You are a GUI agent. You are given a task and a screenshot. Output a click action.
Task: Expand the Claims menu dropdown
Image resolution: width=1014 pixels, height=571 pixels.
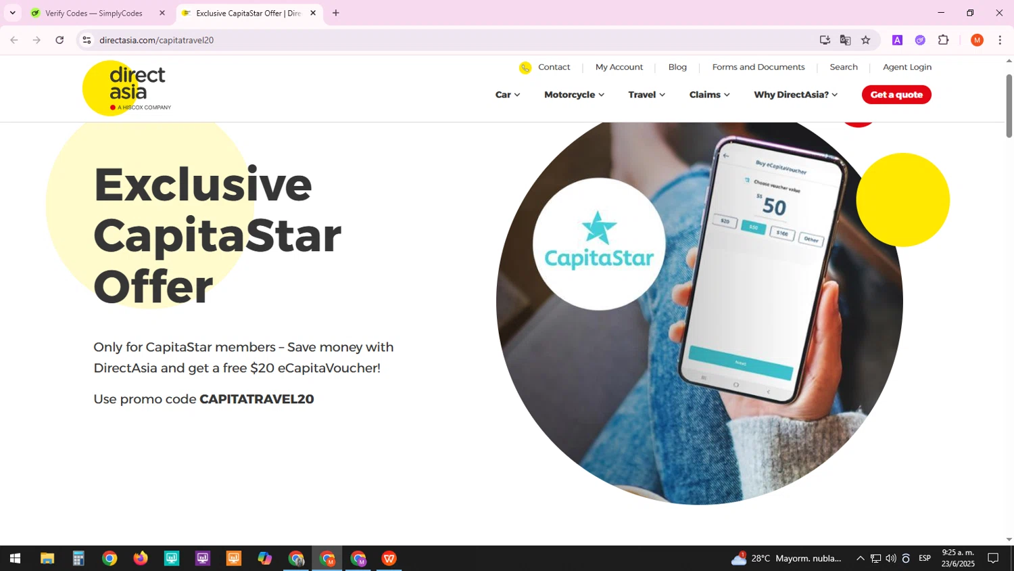[709, 95]
